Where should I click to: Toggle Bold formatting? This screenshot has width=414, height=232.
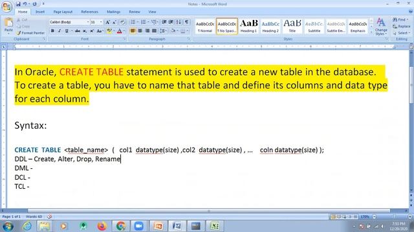tap(52, 31)
